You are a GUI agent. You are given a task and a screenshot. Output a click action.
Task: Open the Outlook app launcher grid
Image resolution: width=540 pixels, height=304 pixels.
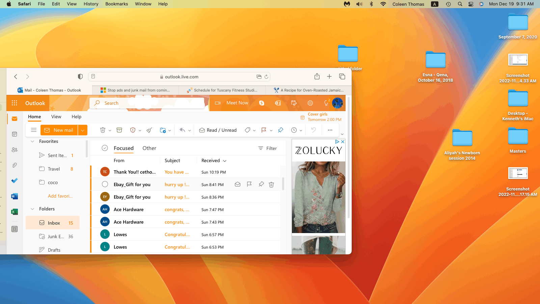[14, 103]
